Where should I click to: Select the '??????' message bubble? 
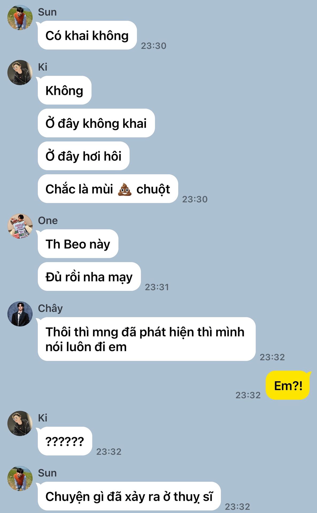(65, 441)
